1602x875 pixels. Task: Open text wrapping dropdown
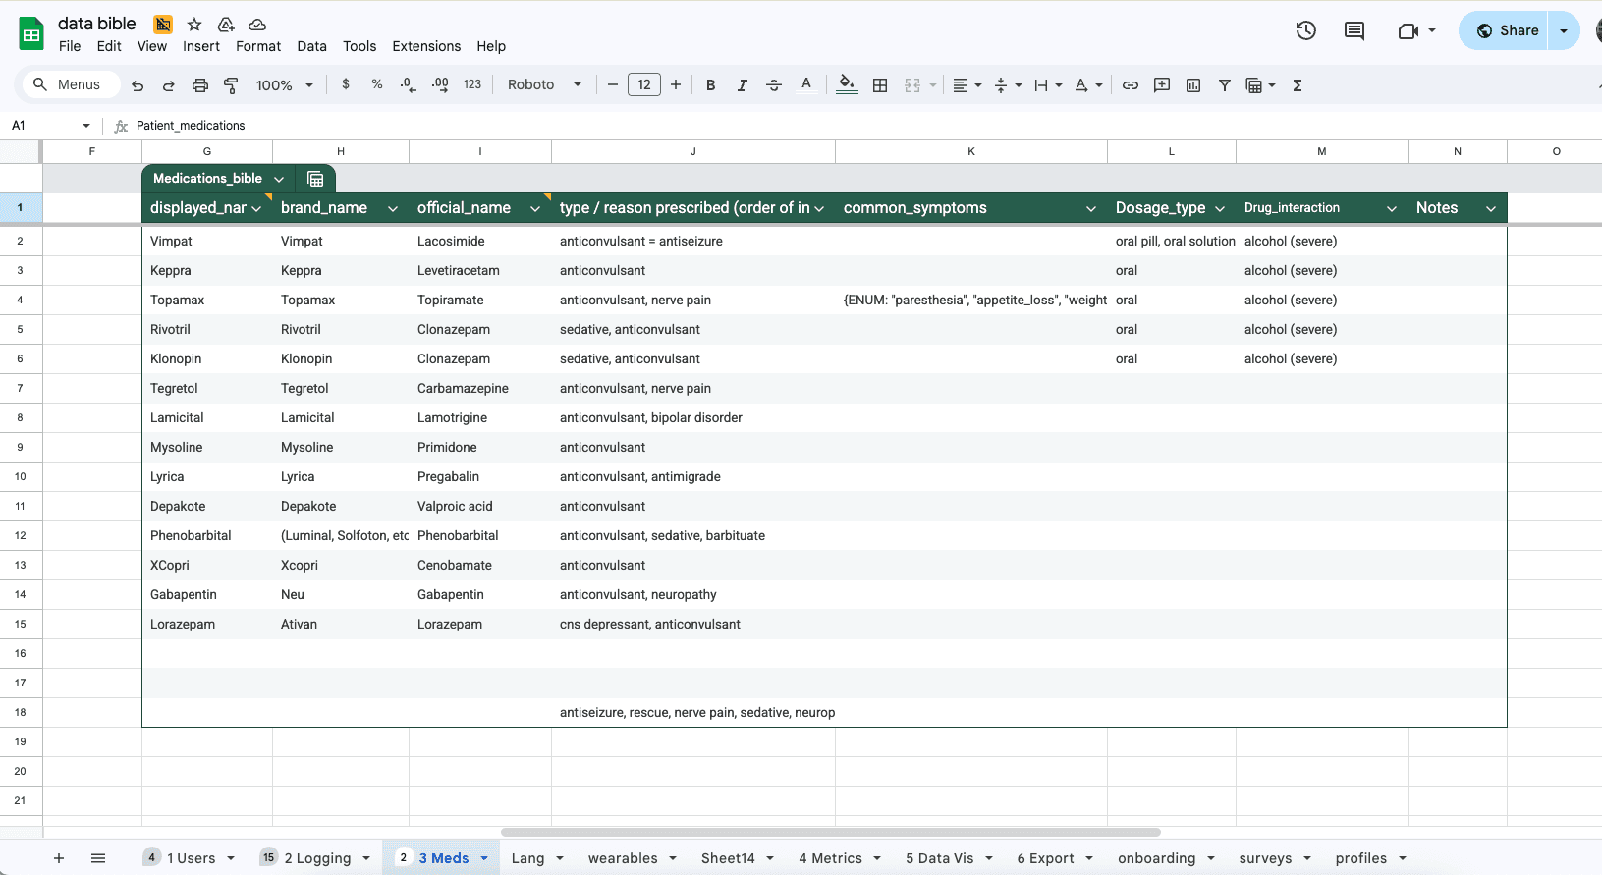point(1048,85)
